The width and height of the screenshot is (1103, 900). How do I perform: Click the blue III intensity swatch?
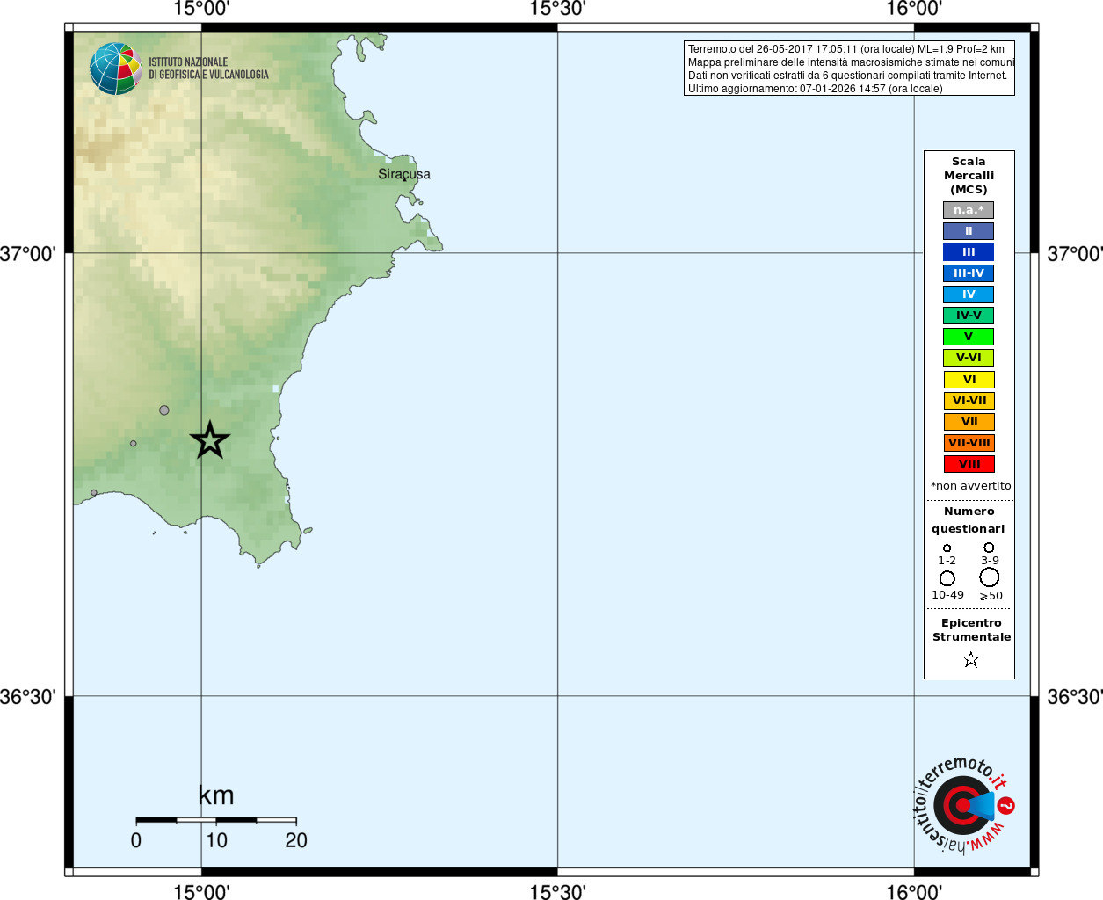click(969, 252)
